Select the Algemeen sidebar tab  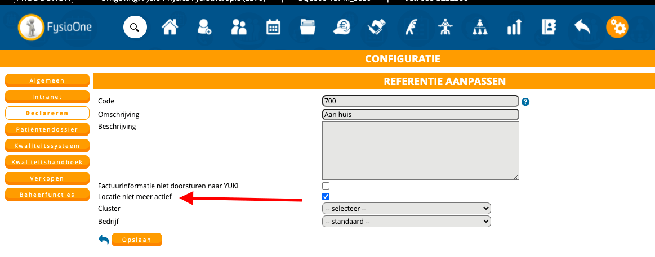[47, 81]
